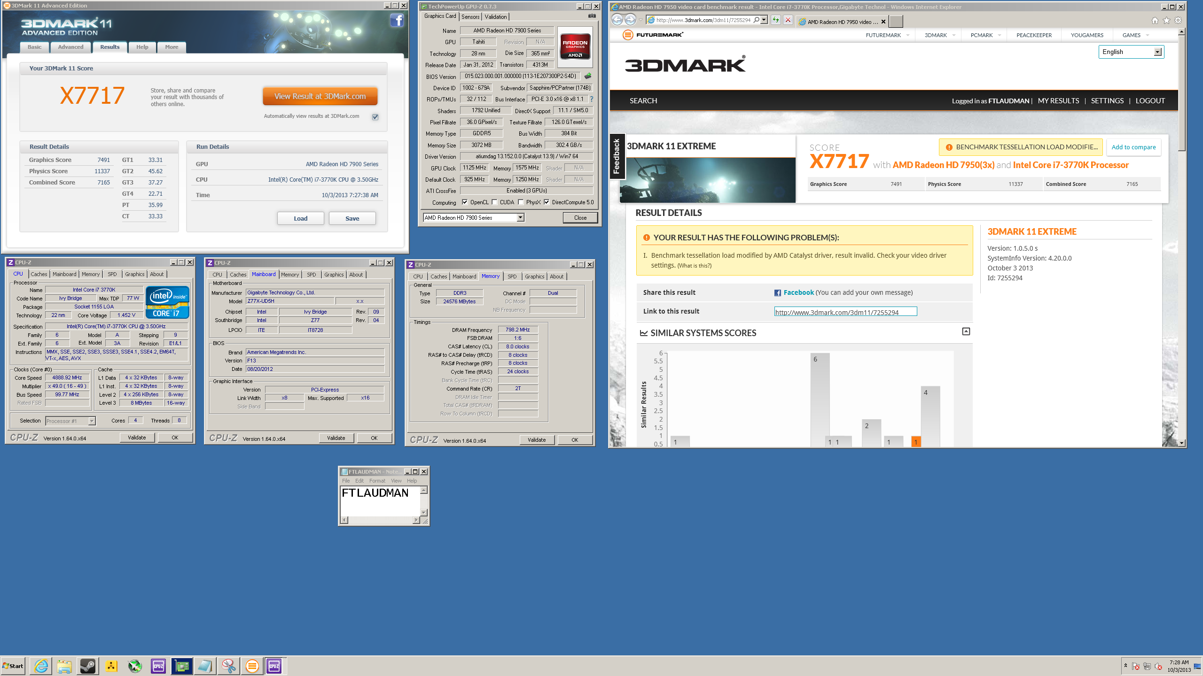Click the Facebook icon in the 3DMark 11 window
The image size is (1203, 676).
tap(397, 20)
